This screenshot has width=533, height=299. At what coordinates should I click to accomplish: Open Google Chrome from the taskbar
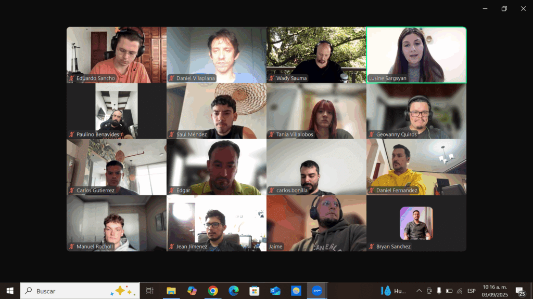pyautogui.click(x=213, y=291)
